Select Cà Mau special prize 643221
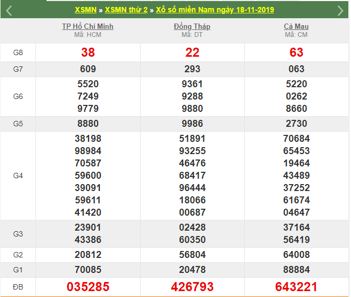 coord(296,287)
